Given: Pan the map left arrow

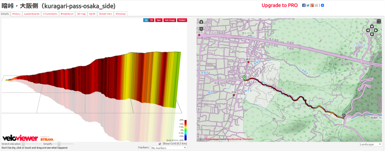Looking at the screenshot, I should 368,30.
